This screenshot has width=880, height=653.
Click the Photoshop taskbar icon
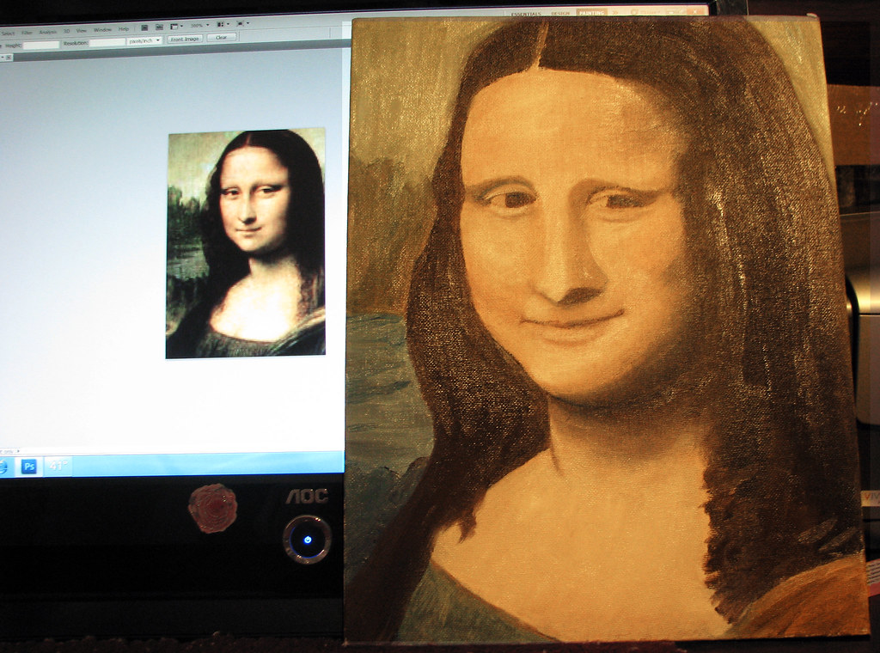click(x=28, y=467)
